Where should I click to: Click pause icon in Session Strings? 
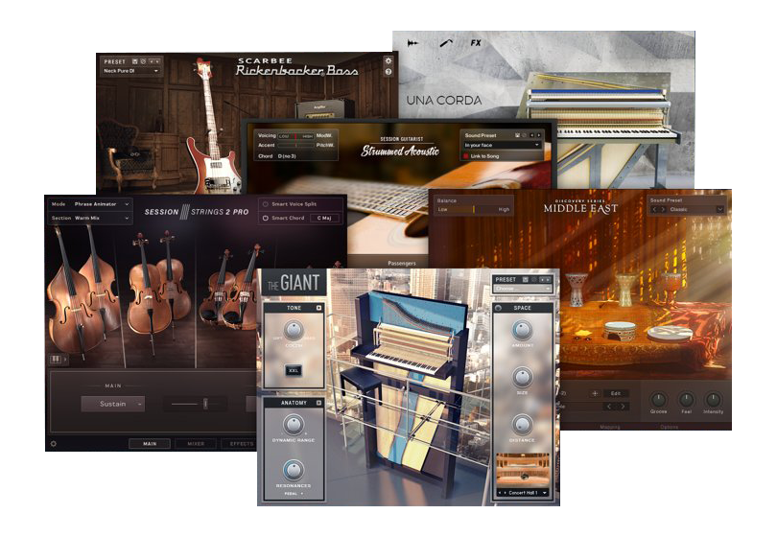click(x=56, y=359)
